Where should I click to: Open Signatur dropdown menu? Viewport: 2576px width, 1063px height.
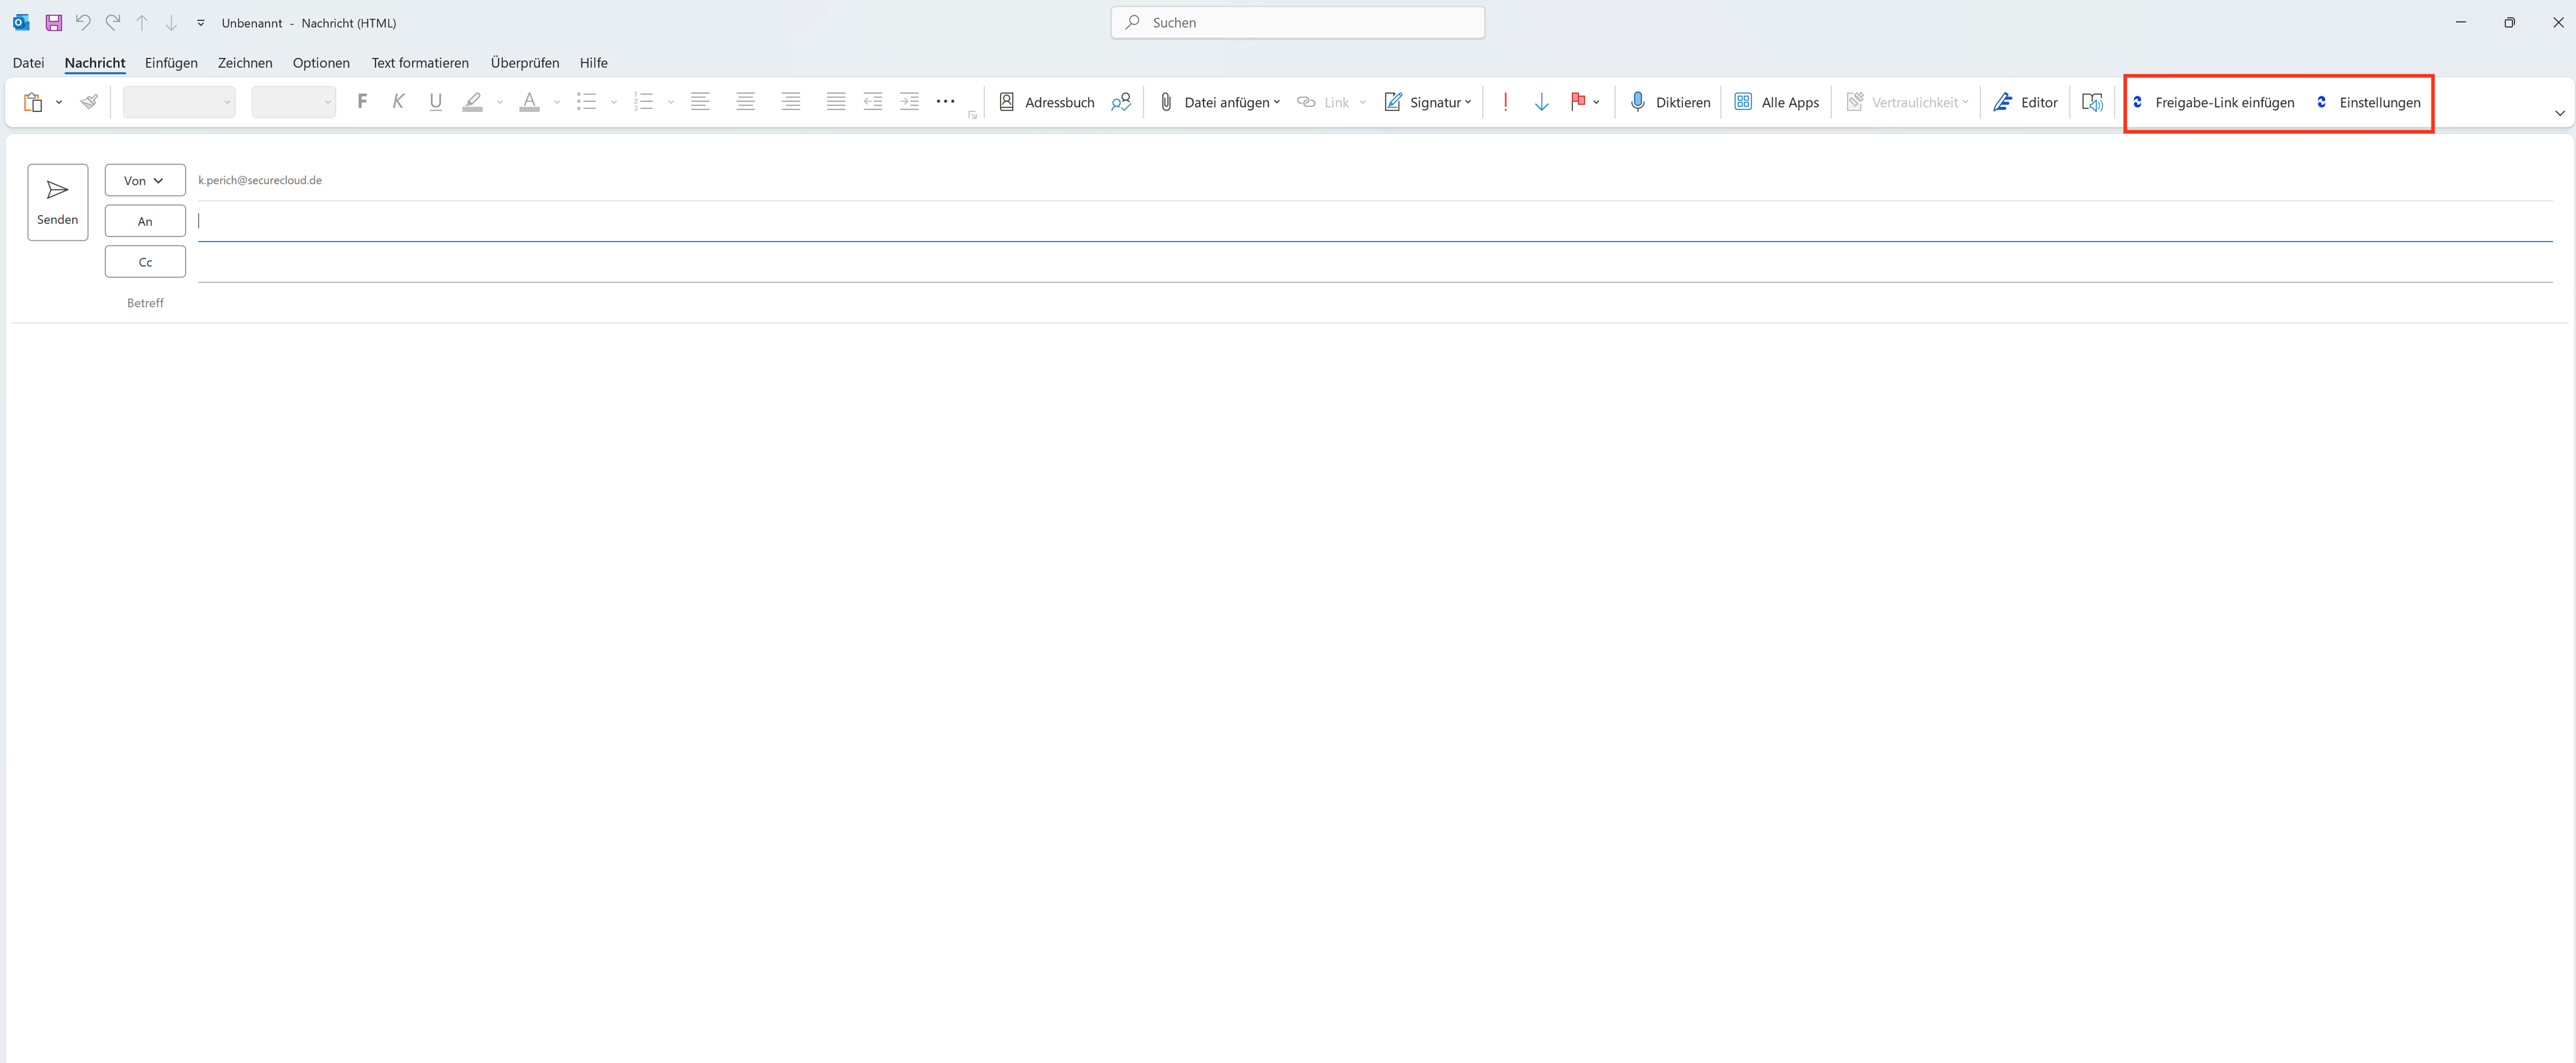pos(1427,102)
